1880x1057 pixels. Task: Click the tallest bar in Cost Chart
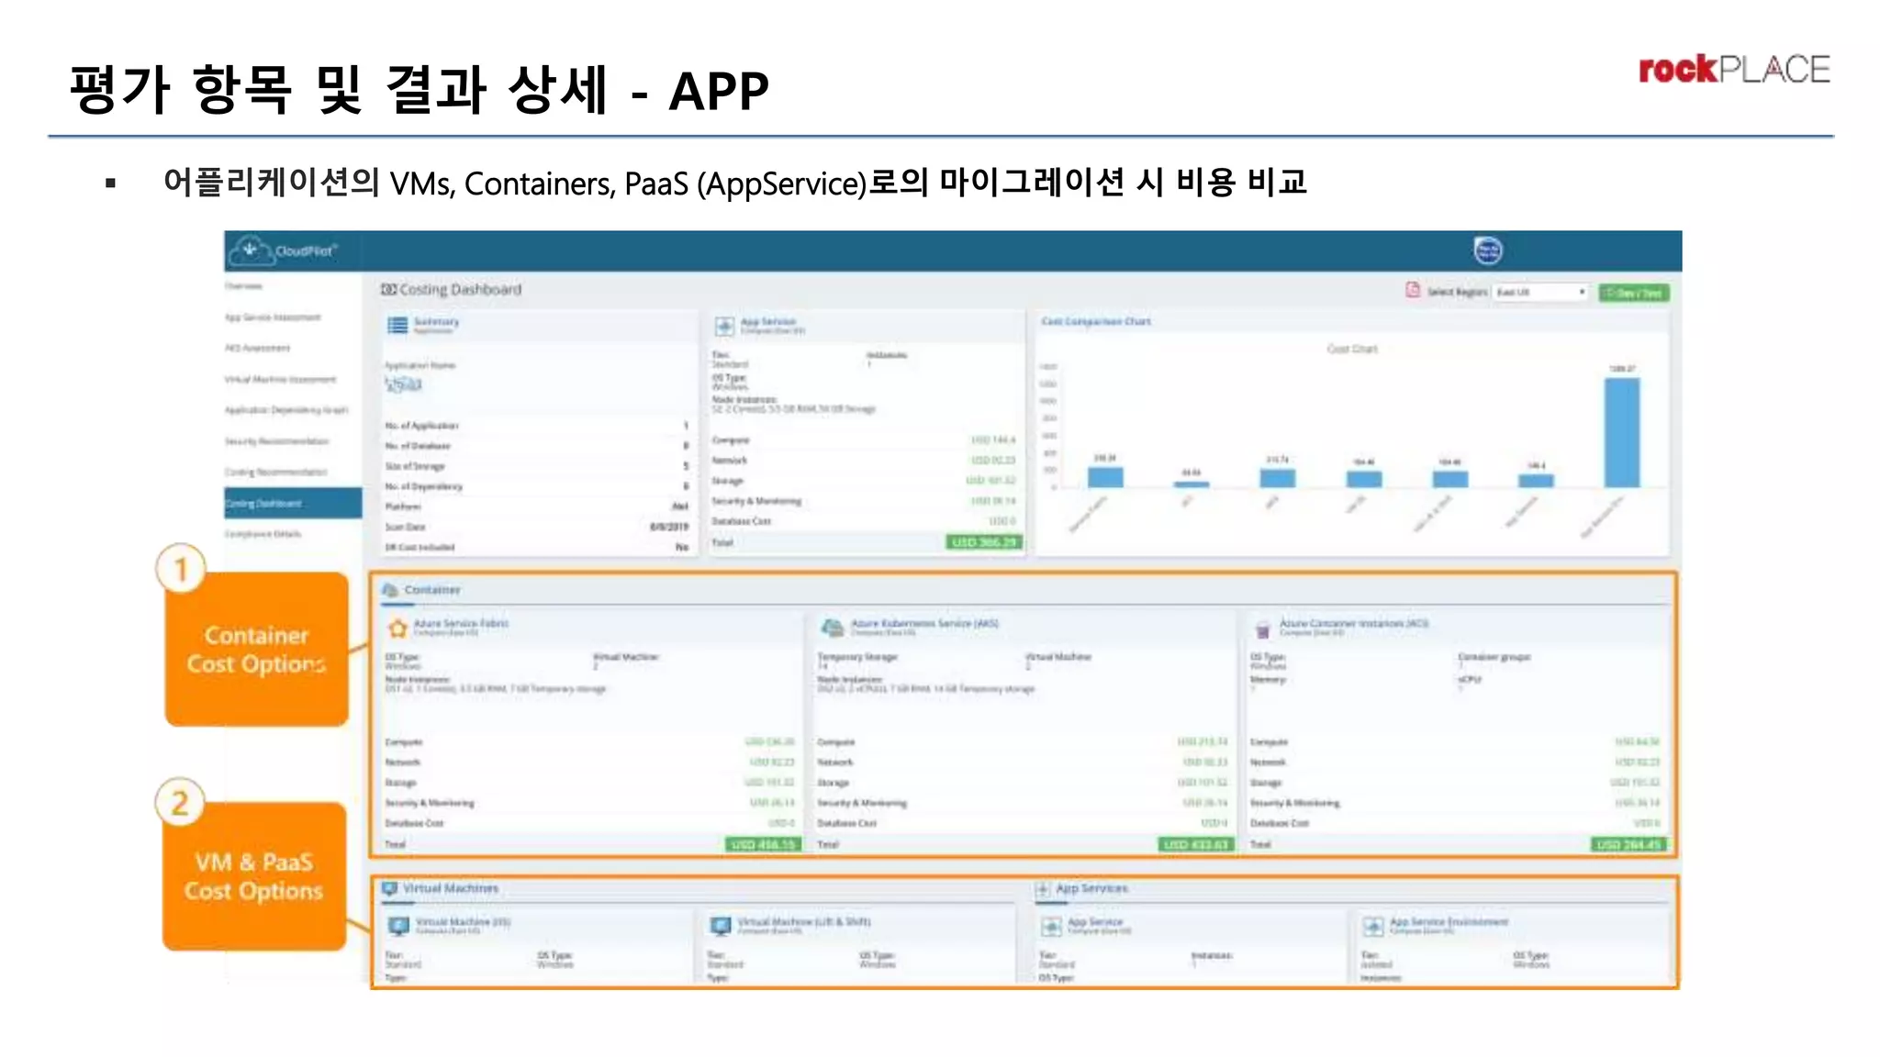(x=1621, y=432)
